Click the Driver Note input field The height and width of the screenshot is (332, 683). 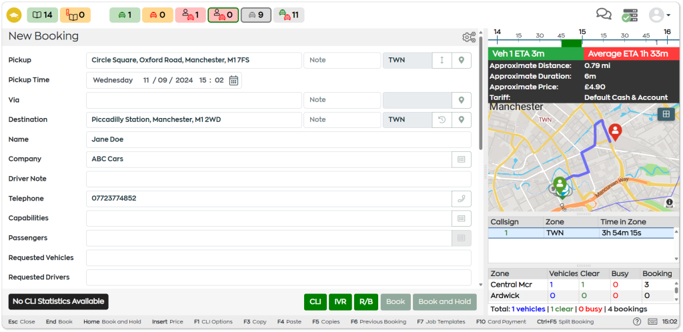(x=278, y=179)
